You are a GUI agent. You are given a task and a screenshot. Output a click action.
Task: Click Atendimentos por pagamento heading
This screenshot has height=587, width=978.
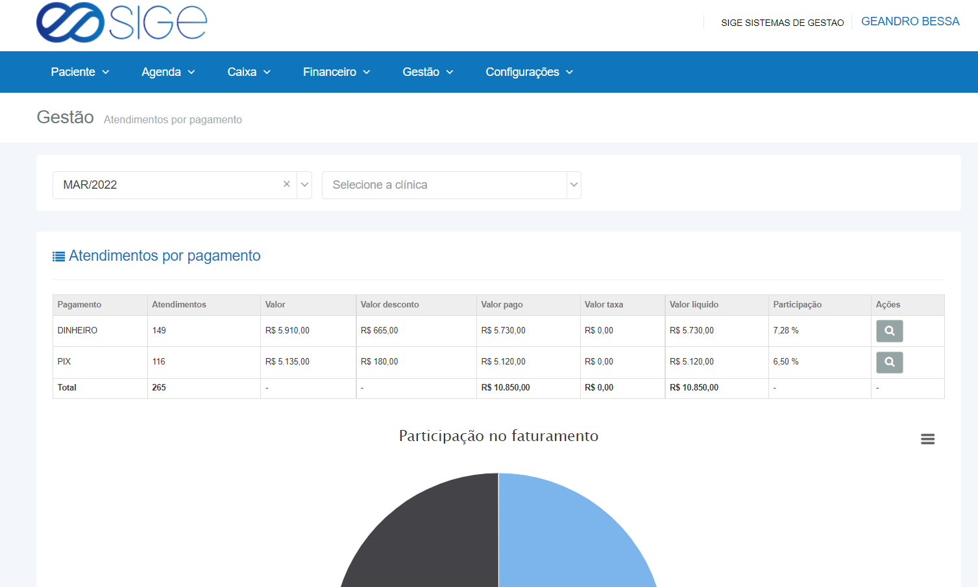coord(164,256)
